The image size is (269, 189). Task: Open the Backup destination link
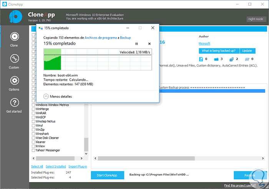coord(125,38)
